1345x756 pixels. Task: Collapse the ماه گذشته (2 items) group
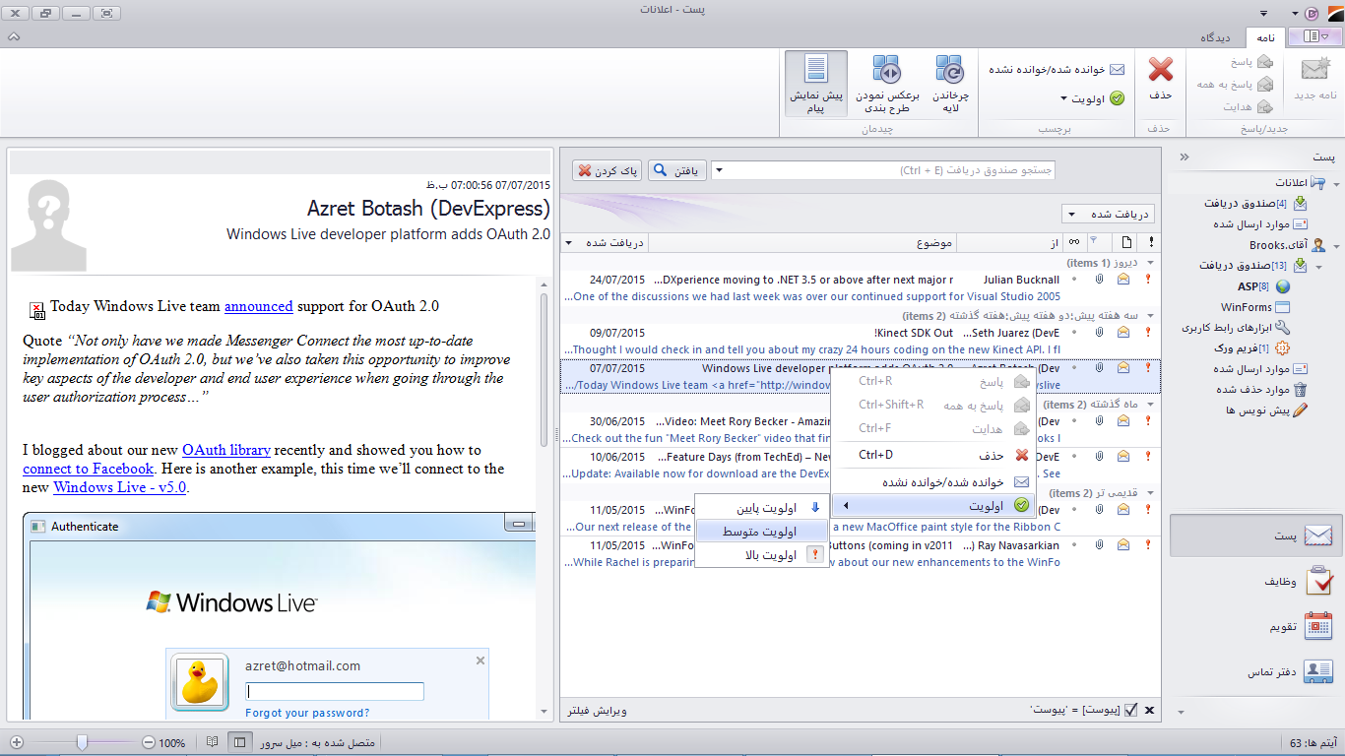[1151, 405]
